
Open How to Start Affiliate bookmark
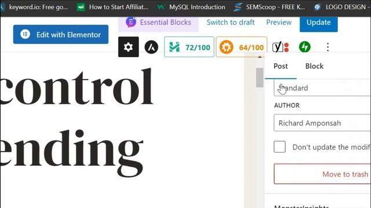tap(112, 7)
